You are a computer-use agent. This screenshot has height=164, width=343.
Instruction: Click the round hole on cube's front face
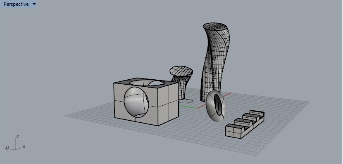point(136,102)
